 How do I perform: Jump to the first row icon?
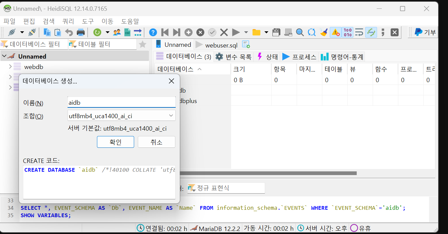pyautogui.click(x=165, y=32)
